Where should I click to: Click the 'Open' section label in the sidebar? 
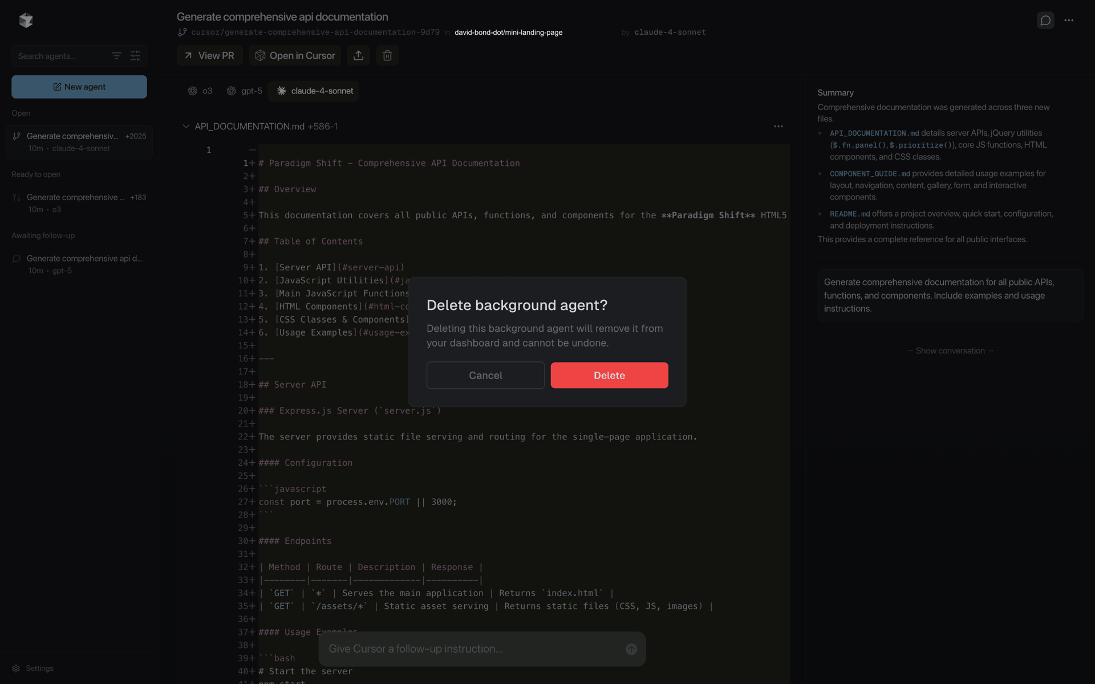point(21,113)
